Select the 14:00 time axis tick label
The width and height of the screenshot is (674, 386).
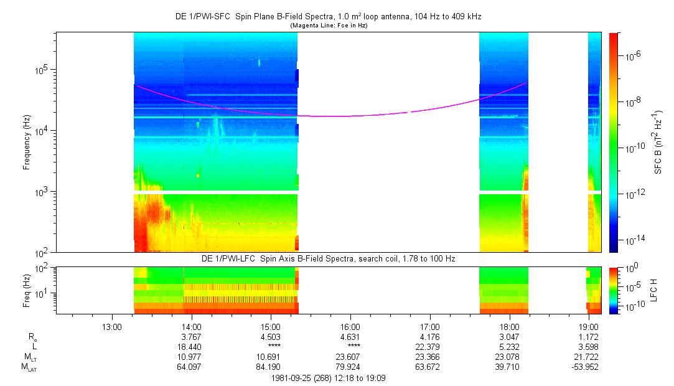[191, 326]
